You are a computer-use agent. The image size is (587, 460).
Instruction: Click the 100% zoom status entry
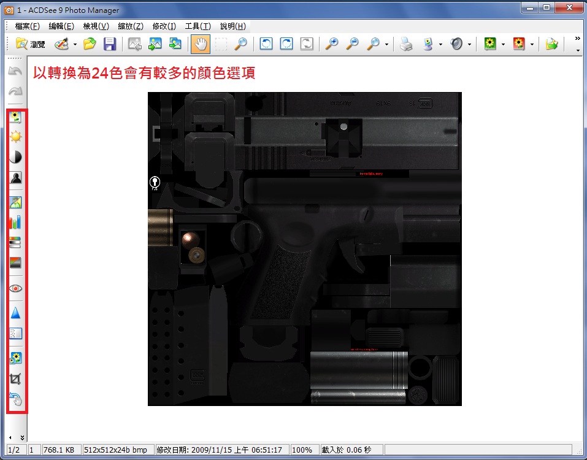tap(304, 450)
